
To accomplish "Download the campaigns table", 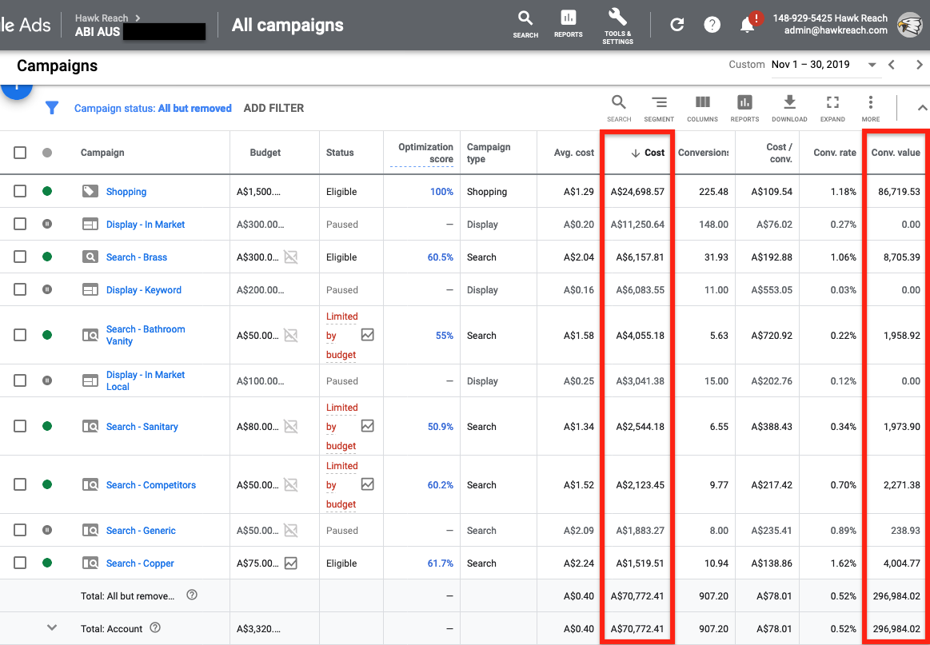I will tap(789, 108).
